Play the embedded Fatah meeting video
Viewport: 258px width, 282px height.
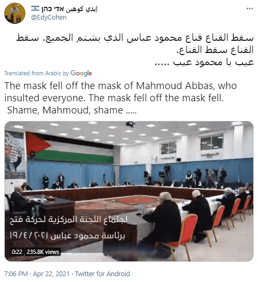pyautogui.click(x=129, y=191)
